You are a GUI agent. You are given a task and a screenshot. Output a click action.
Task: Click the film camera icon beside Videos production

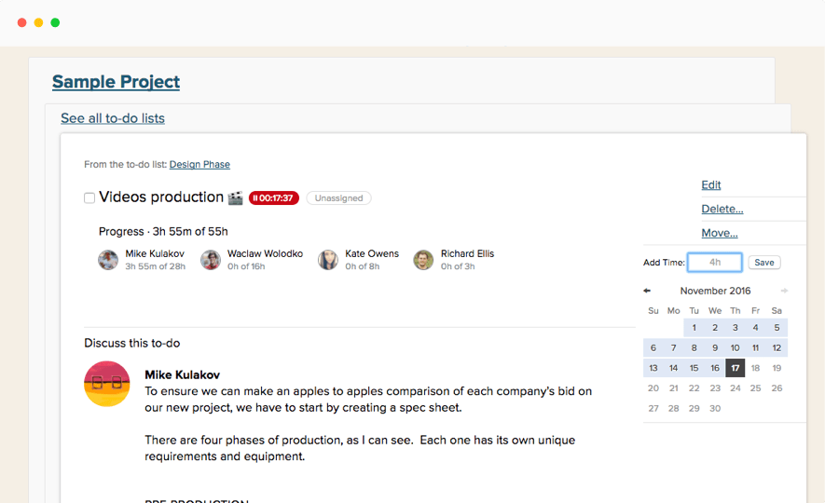(x=236, y=197)
